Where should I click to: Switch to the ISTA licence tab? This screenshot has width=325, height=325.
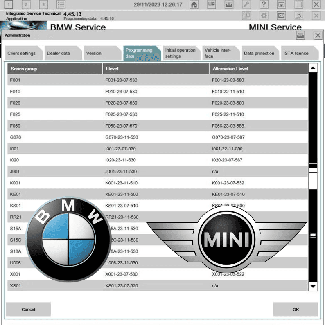(x=300, y=53)
